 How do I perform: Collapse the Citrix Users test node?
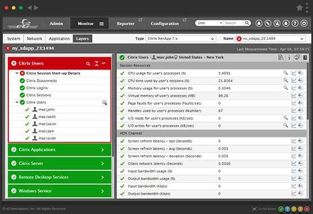[17, 102]
